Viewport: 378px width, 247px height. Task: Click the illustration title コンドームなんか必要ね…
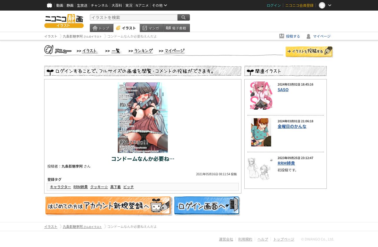point(143,159)
